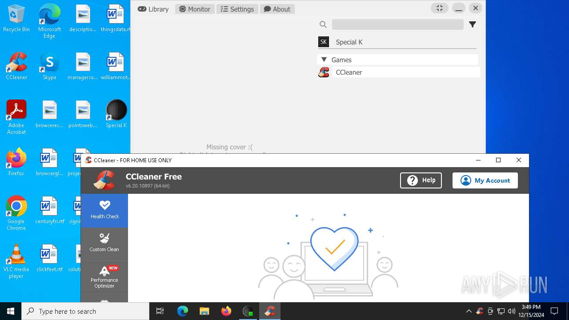The height and width of the screenshot is (320, 569).
Task: Select VLC media player desktop shortcut
Action: pos(16,261)
